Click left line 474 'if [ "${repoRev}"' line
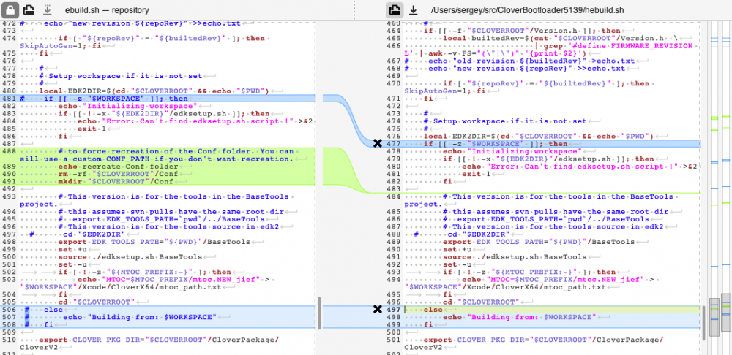Image resolution: width=732 pixels, height=355 pixels. click(163, 38)
